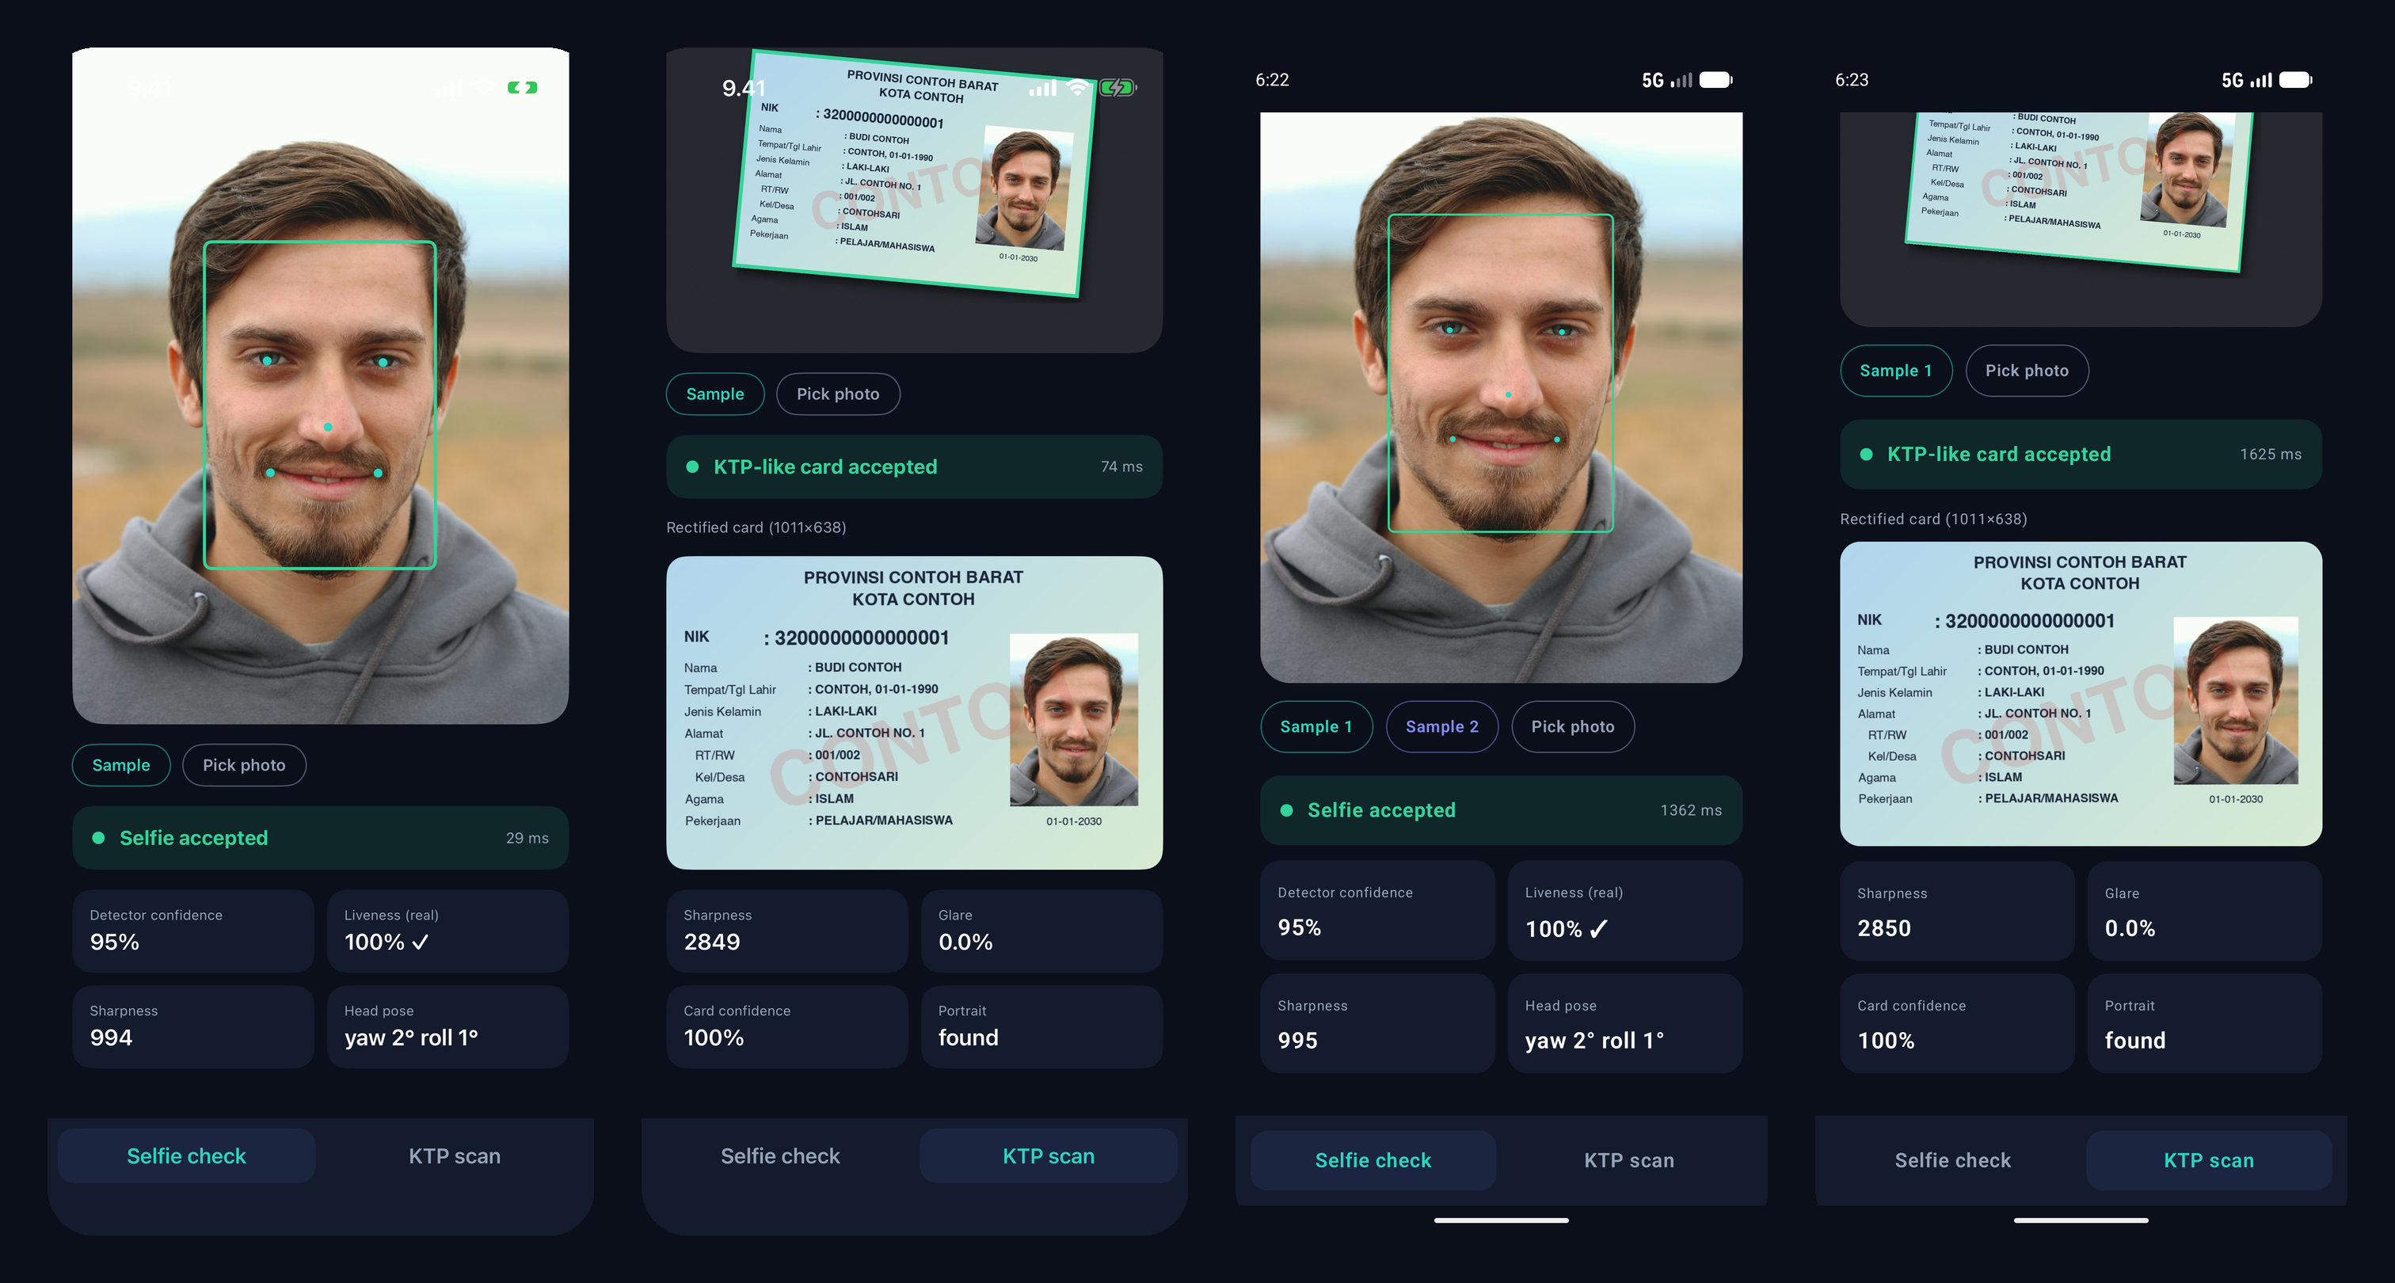This screenshot has height=1283, width=2395.
Task: Tap the Wi-Fi icon over the tilted KTP card
Action: [1078, 87]
